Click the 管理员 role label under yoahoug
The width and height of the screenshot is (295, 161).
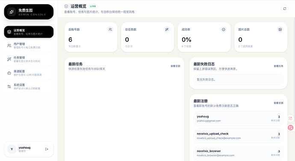click(22, 151)
